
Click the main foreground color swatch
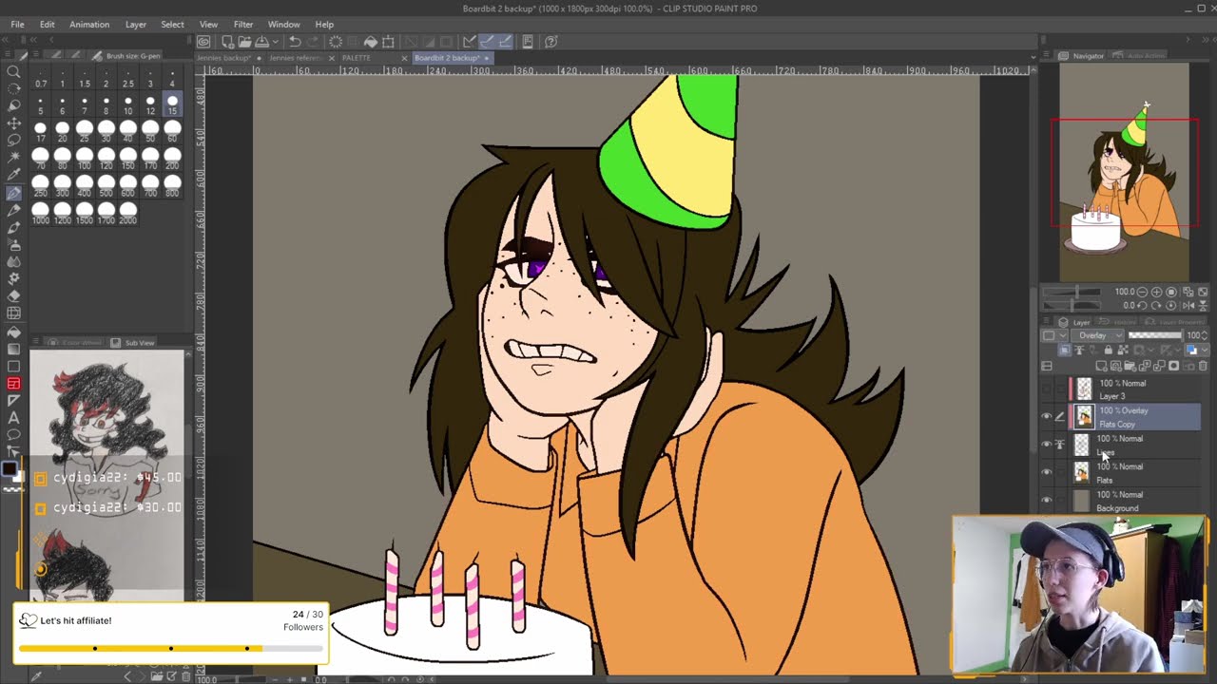(9, 468)
